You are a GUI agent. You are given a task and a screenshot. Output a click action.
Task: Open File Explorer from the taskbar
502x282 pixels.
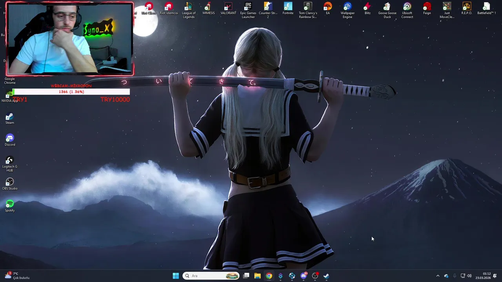(258, 276)
